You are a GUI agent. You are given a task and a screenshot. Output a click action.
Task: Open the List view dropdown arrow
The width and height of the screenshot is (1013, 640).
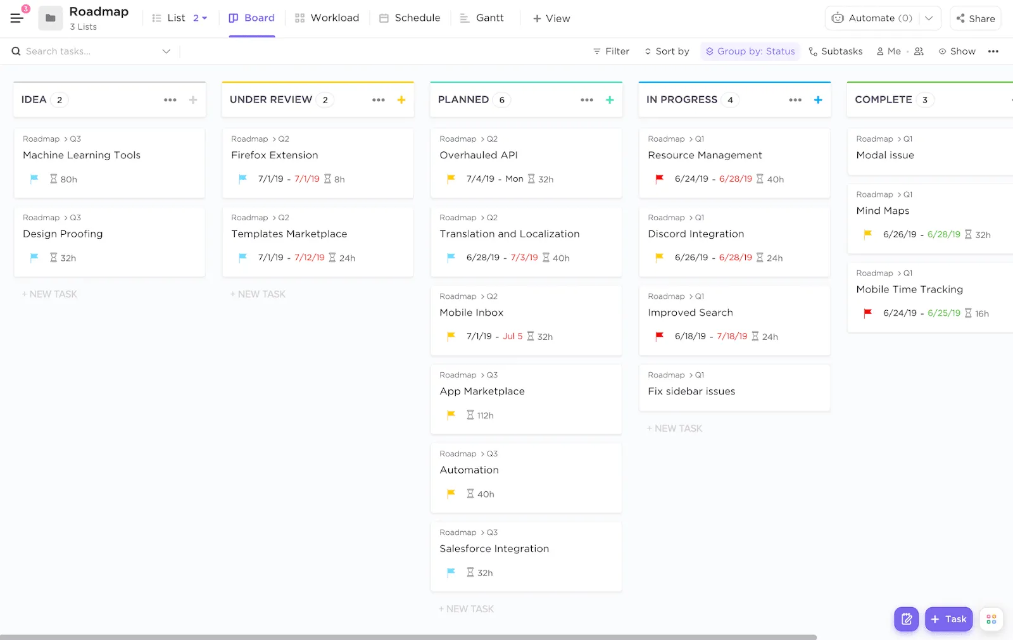tap(204, 18)
